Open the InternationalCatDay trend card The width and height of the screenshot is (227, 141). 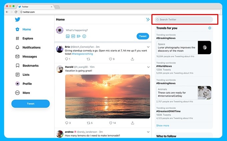pyautogui.click(x=184, y=93)
